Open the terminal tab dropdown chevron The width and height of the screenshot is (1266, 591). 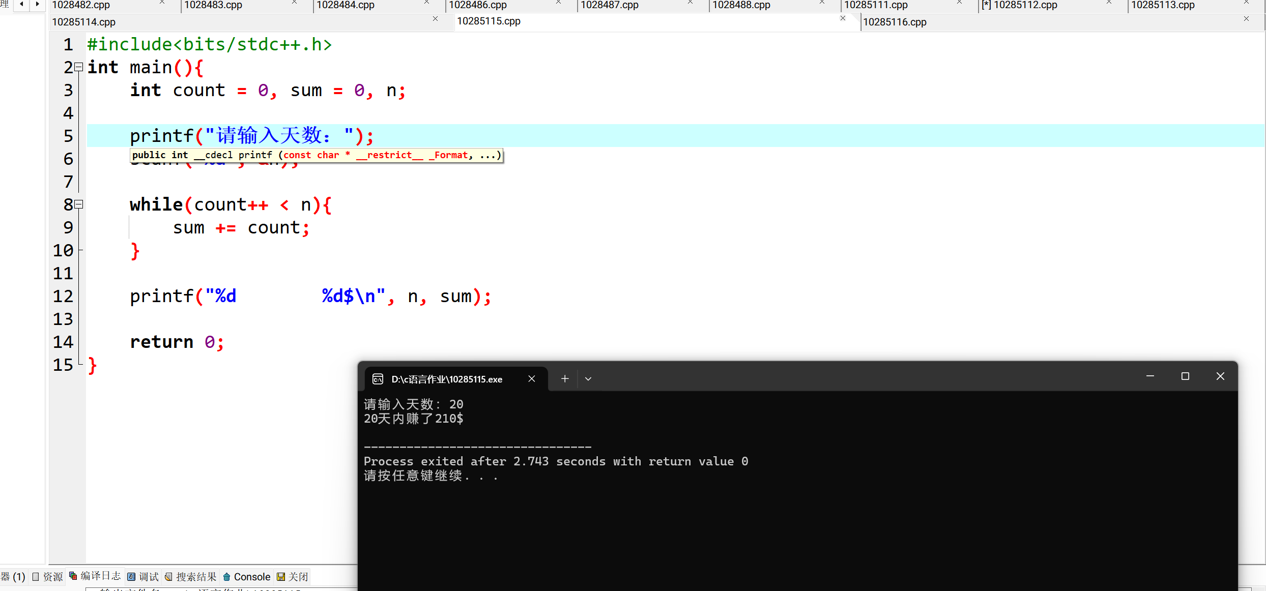pos(588,379)
